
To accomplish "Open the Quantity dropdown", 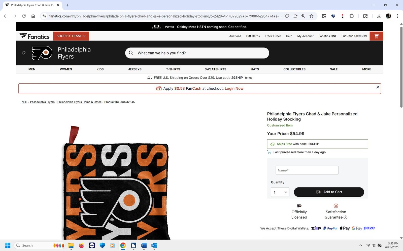I will point(280,192).
